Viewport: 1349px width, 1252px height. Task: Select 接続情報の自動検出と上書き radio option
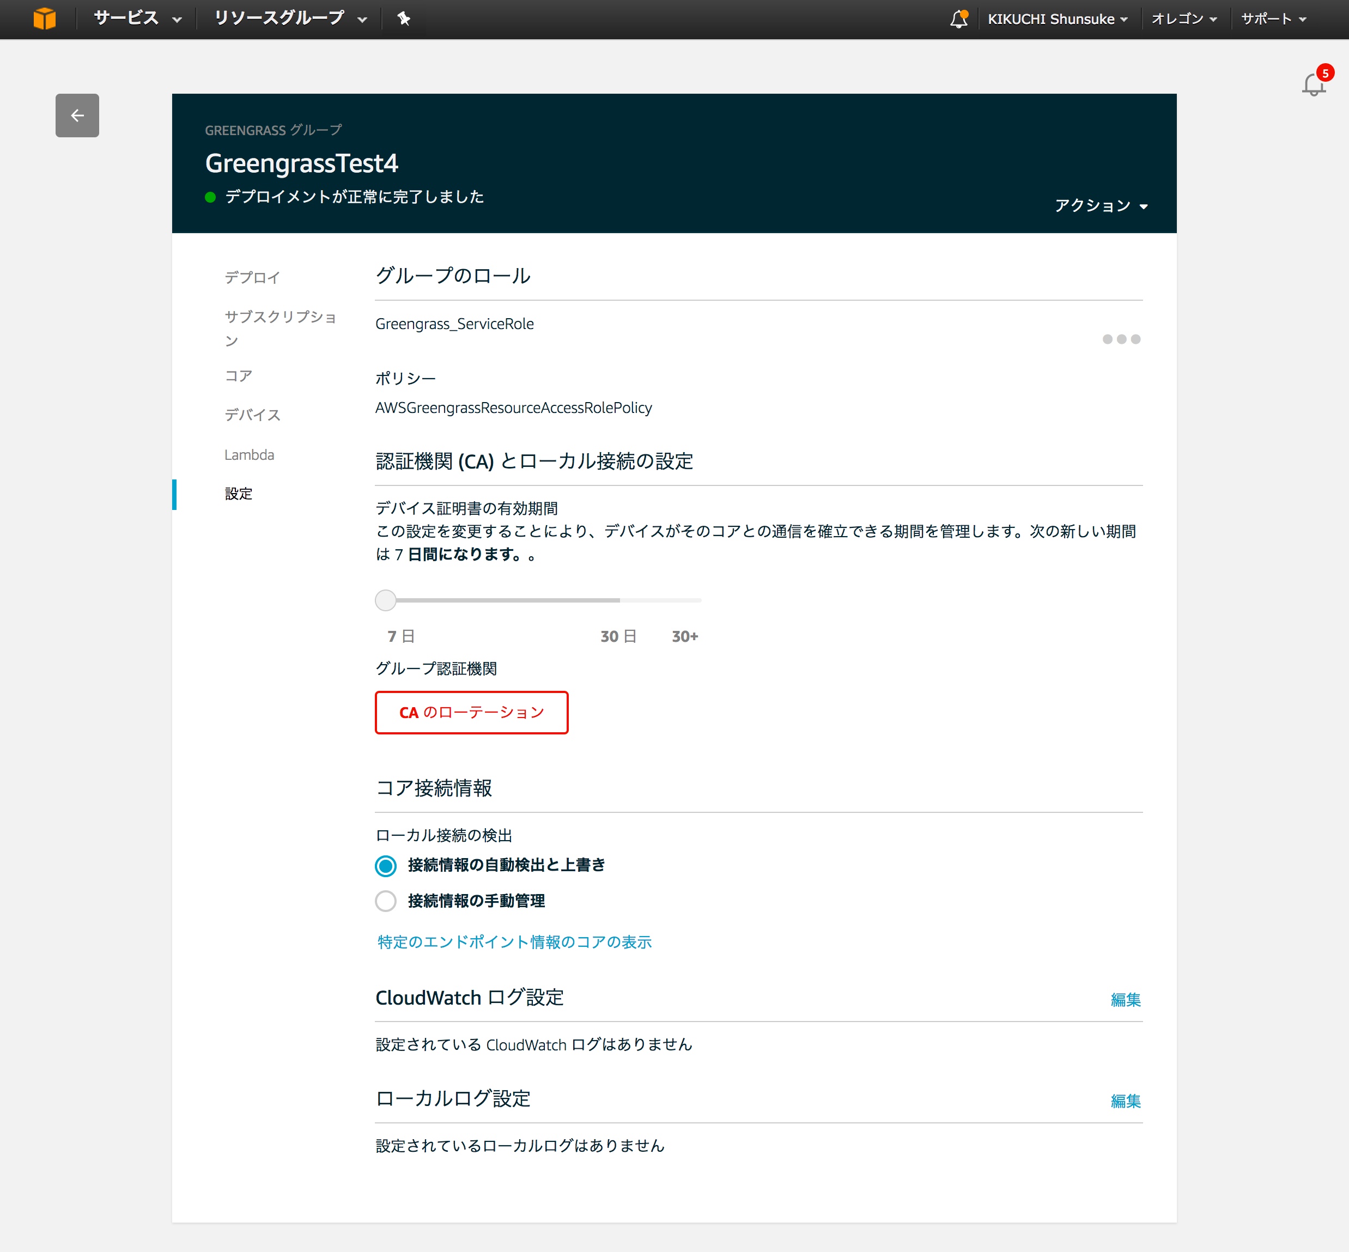click(x=386, y=865)
